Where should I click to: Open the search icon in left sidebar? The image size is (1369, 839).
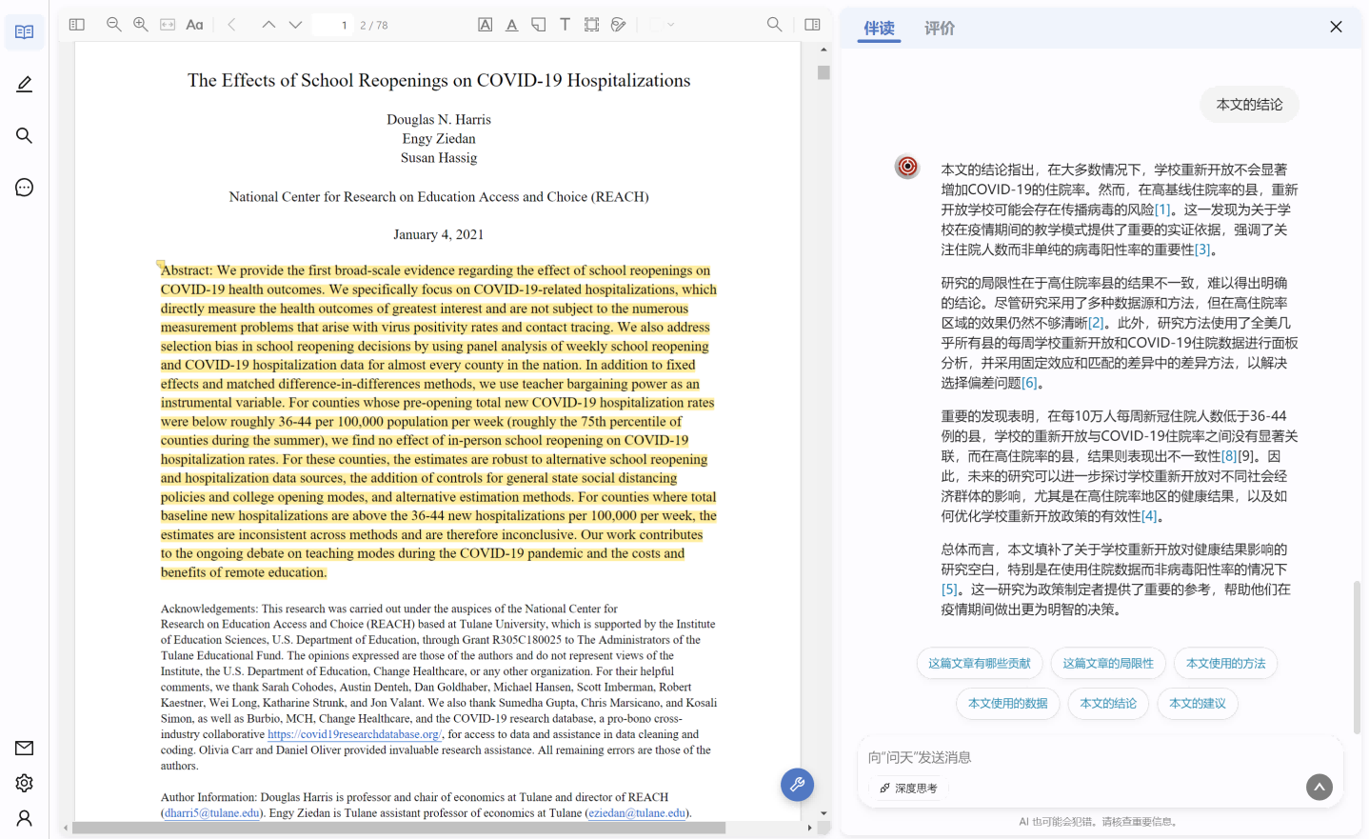coord(25,135)
